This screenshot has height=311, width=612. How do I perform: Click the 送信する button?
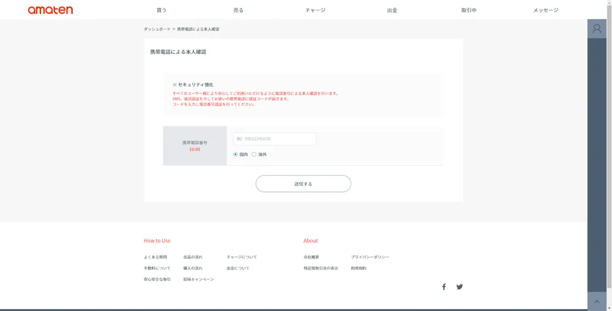pyautogui.click(x=304, y=183)
